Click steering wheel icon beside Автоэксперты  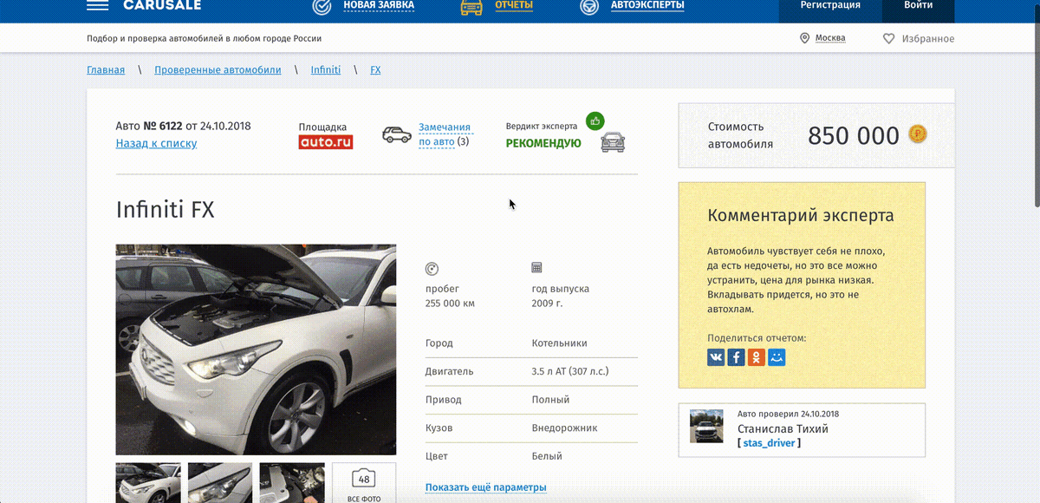coord(589,7)
